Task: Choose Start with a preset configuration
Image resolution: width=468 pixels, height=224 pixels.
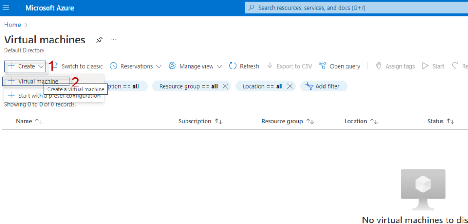Action: pos(54,96)
